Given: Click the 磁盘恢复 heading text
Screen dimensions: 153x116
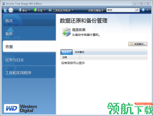Looking at the screenshot, I should coord(79,30).
